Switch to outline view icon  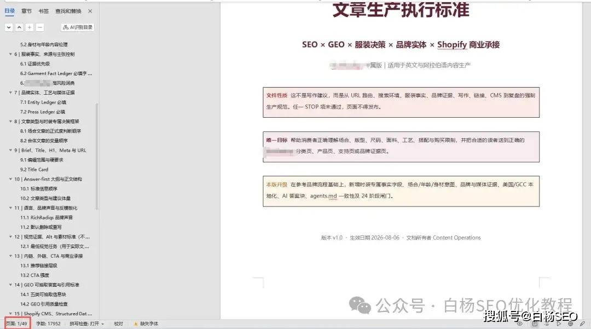click(547, 324)
